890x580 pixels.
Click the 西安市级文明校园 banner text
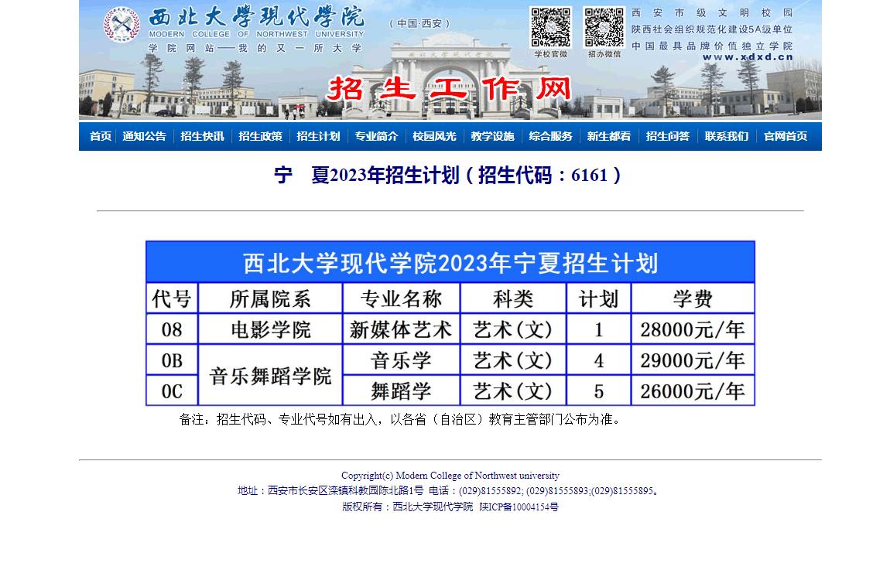pos(712,12)
